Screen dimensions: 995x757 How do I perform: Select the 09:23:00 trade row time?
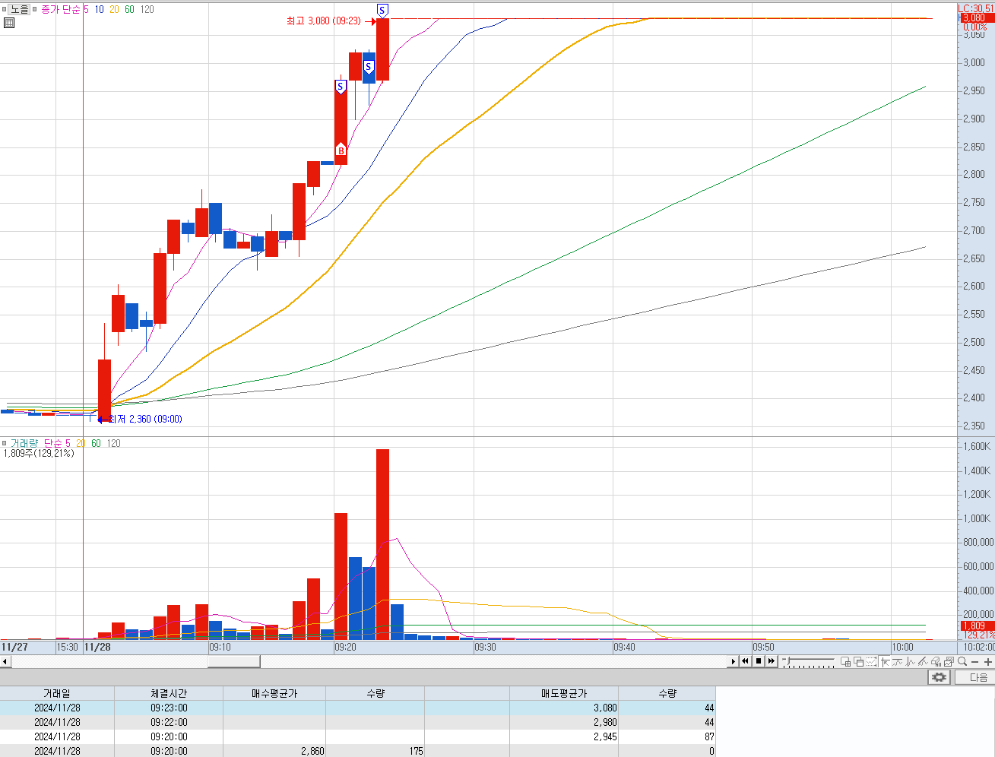[169, 708]
